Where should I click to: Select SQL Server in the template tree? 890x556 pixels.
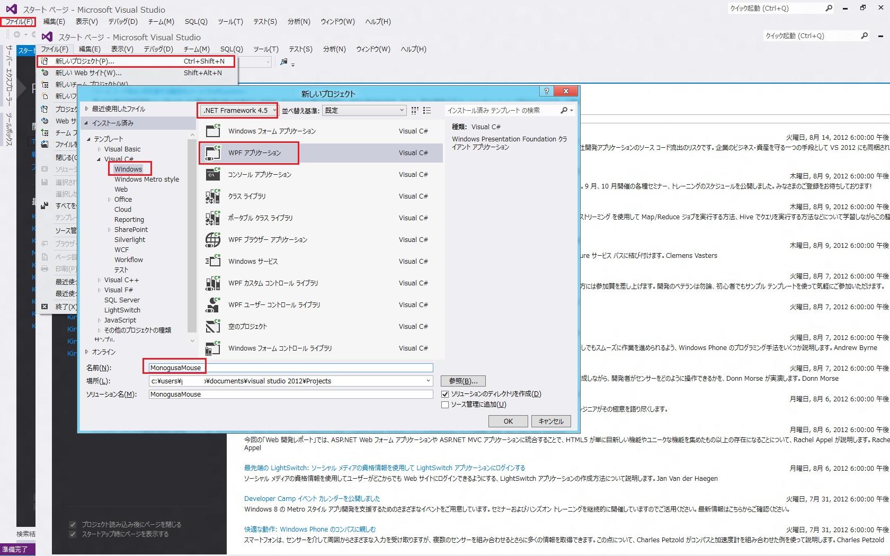[122, 300]
